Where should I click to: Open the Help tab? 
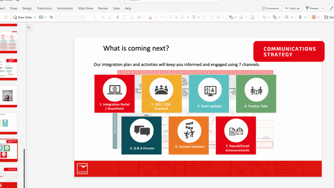tap(128, 8)
